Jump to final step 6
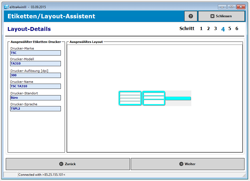This screenshot has height=181, width=250. tap(237, 29)
